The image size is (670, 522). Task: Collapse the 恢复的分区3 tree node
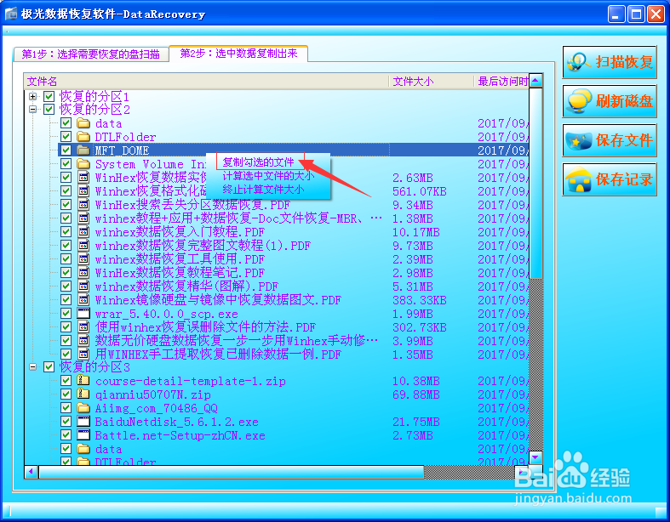click(33, 366)
